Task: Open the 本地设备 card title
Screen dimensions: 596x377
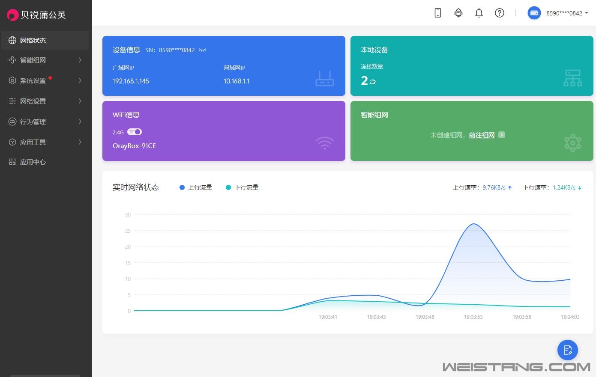Action: coord(374,50)
